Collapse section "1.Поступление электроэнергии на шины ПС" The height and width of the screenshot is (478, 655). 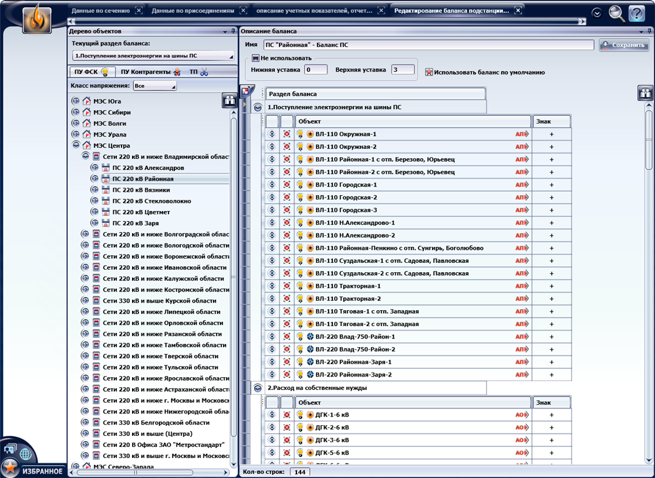click(257, 107)
